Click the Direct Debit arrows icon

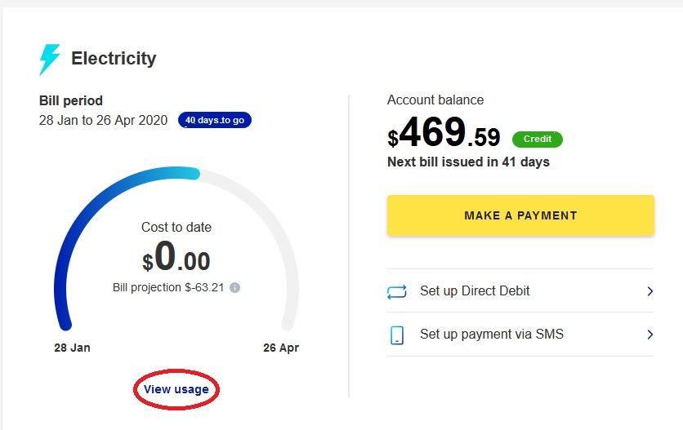[396, 291]
